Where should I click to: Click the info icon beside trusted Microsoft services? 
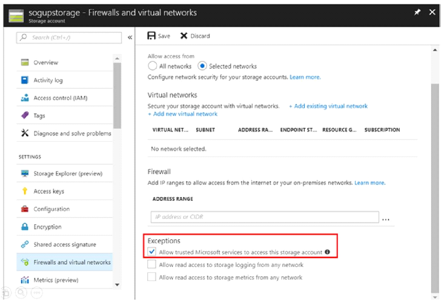[x=327, y=252]
